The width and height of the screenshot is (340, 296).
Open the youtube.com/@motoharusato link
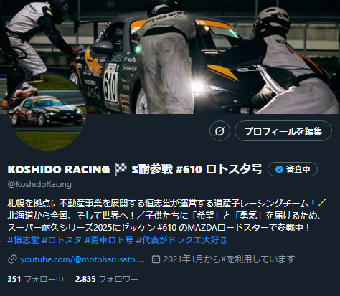82,259
